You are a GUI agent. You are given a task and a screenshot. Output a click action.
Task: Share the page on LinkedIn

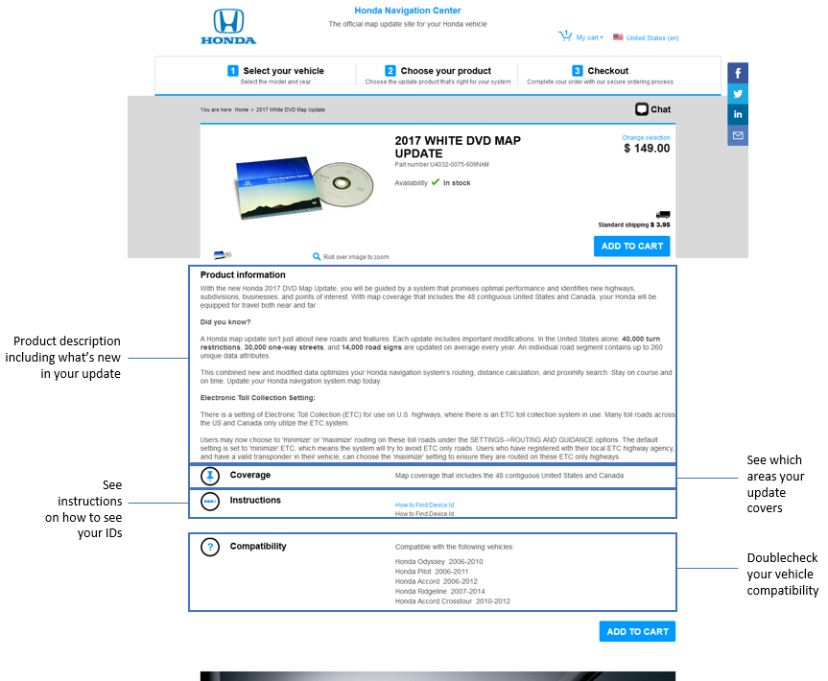(738, 114)
